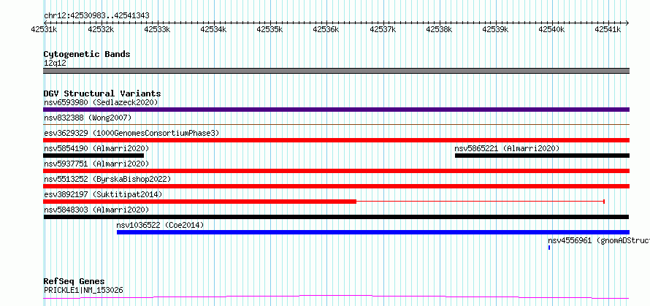Select the nsv5937751 (Almarri2020) label
The width and height of the screenshot is (650, 306).
pos(96,164)
